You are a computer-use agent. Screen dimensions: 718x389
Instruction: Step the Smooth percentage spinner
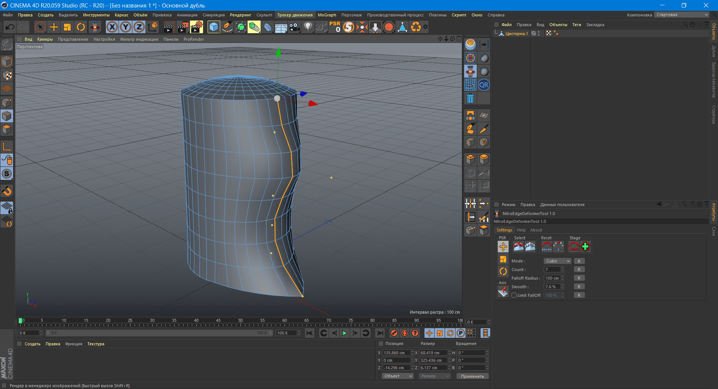562,287
